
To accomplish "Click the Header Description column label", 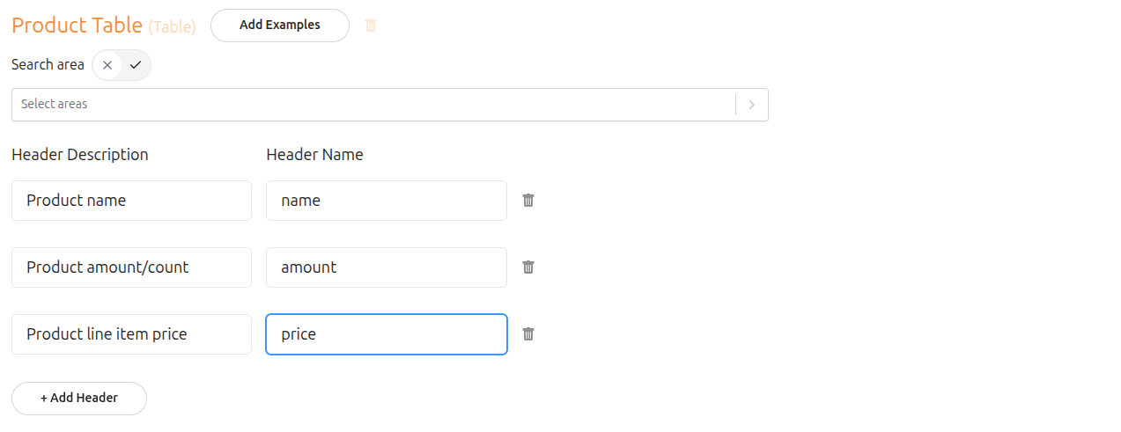I will [80, 155].
